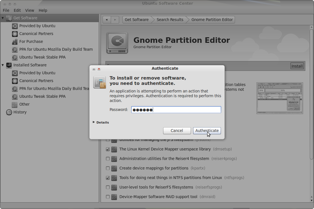The image size is (314, 209).
Task: Click the Search Results breadcrumb
Action: [170, 20]
